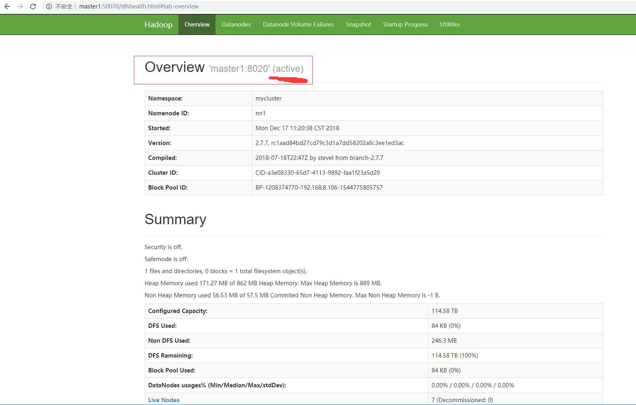Open the Snapshot tab

coord(358,25)
